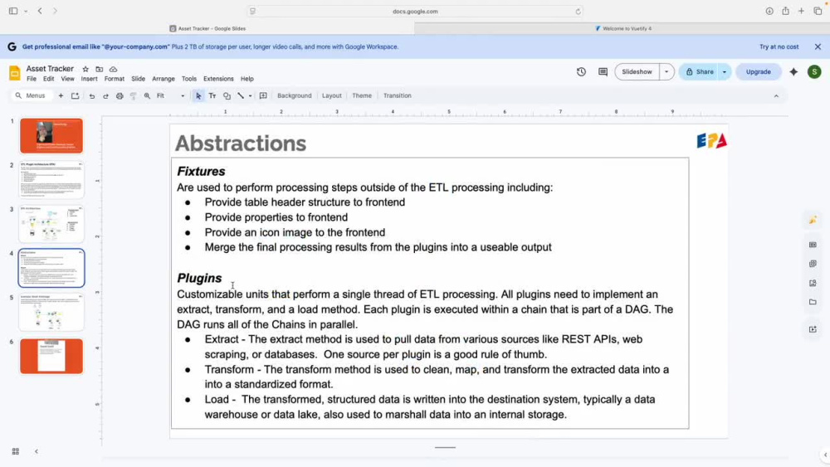Open Share options dropdown arrow
This screenshot has height=467, width=830.
click(x=724, y=72)
